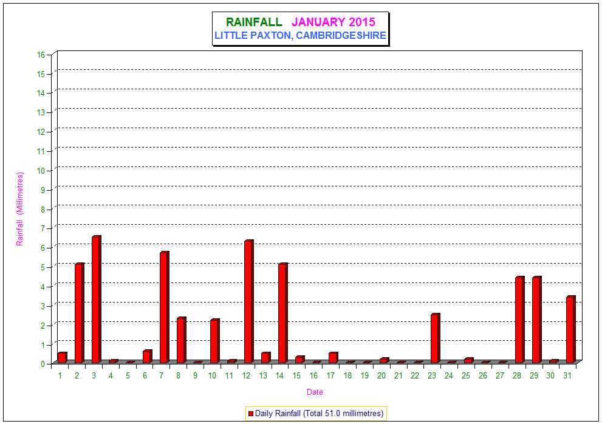Click x-axis date label '27'
Viewport: 602px width, 424px height.
tap(499, 376)
